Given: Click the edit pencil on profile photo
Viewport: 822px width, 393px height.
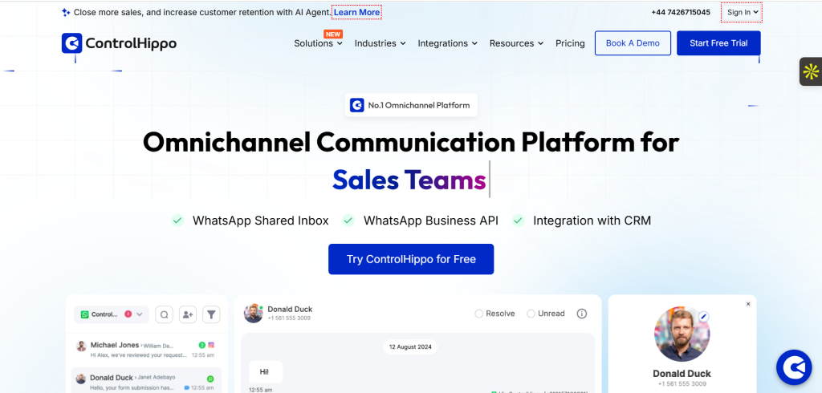Looking at the screenshot, I should (703, 317).
